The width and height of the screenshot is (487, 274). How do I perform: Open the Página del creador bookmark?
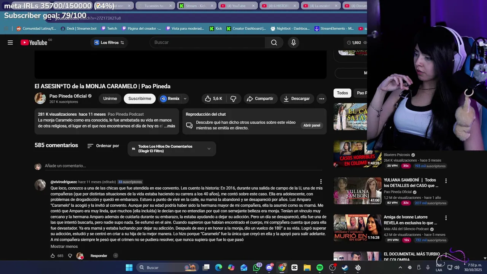pos(141,29)
